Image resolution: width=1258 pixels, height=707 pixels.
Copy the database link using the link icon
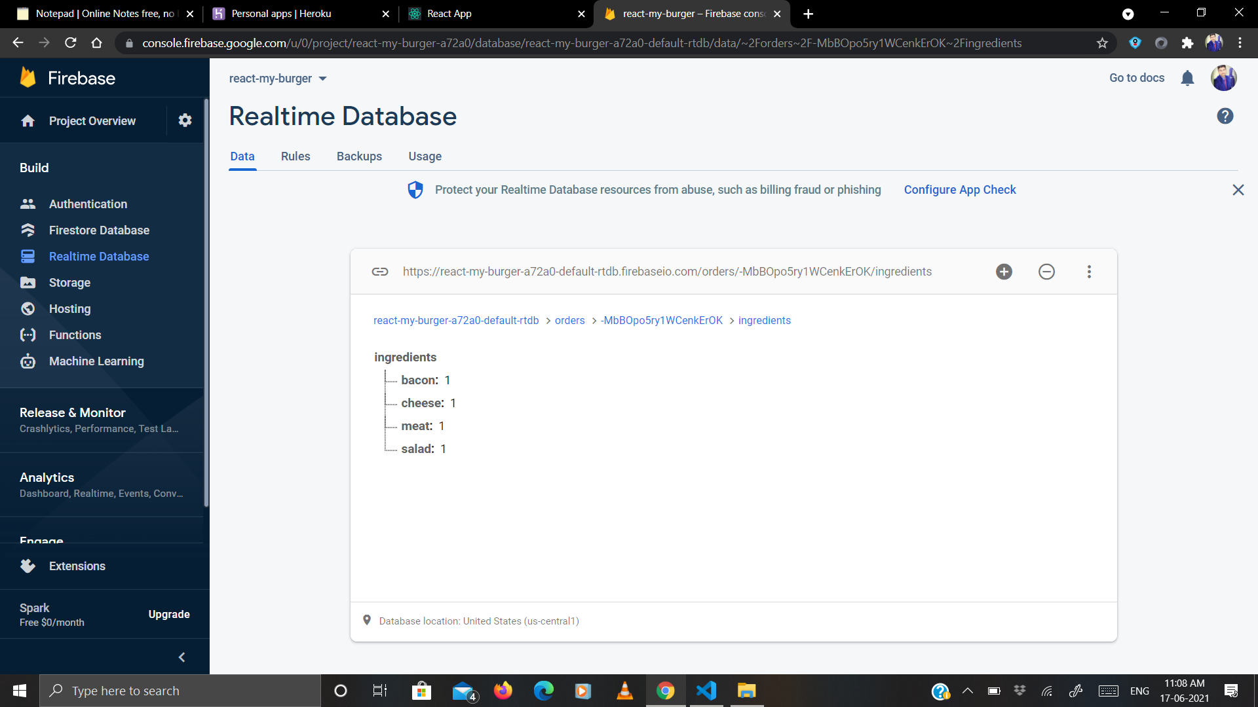(379, 271)
